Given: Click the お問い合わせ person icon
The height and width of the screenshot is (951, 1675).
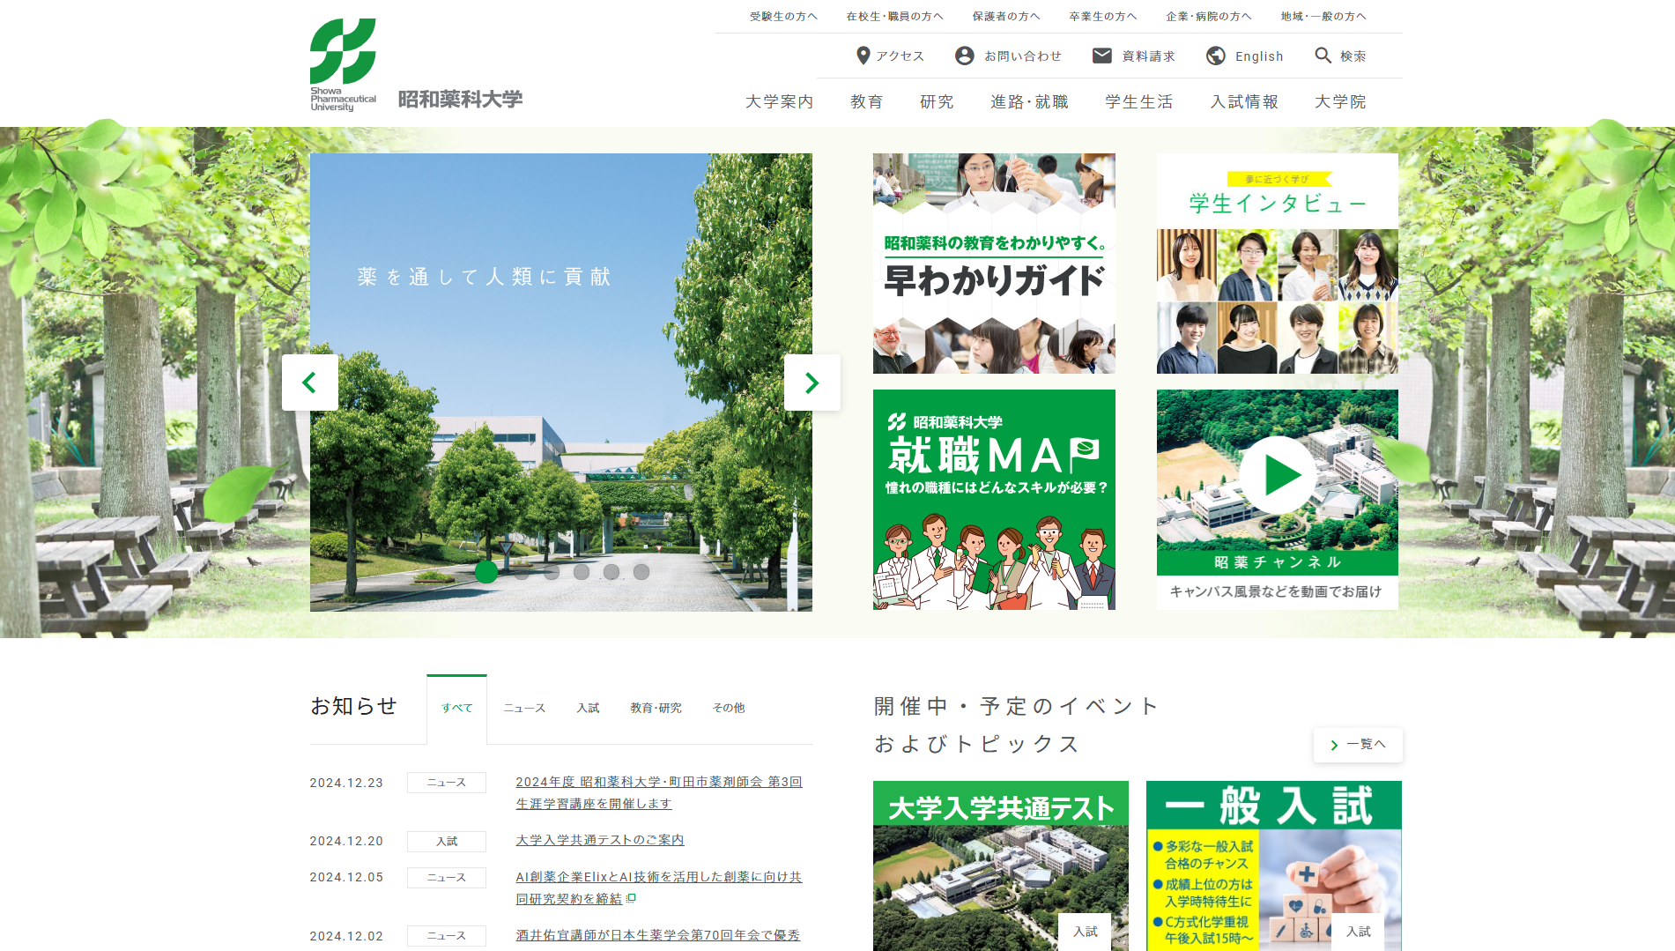Looking at the screenshot, I should click(965, 56).
